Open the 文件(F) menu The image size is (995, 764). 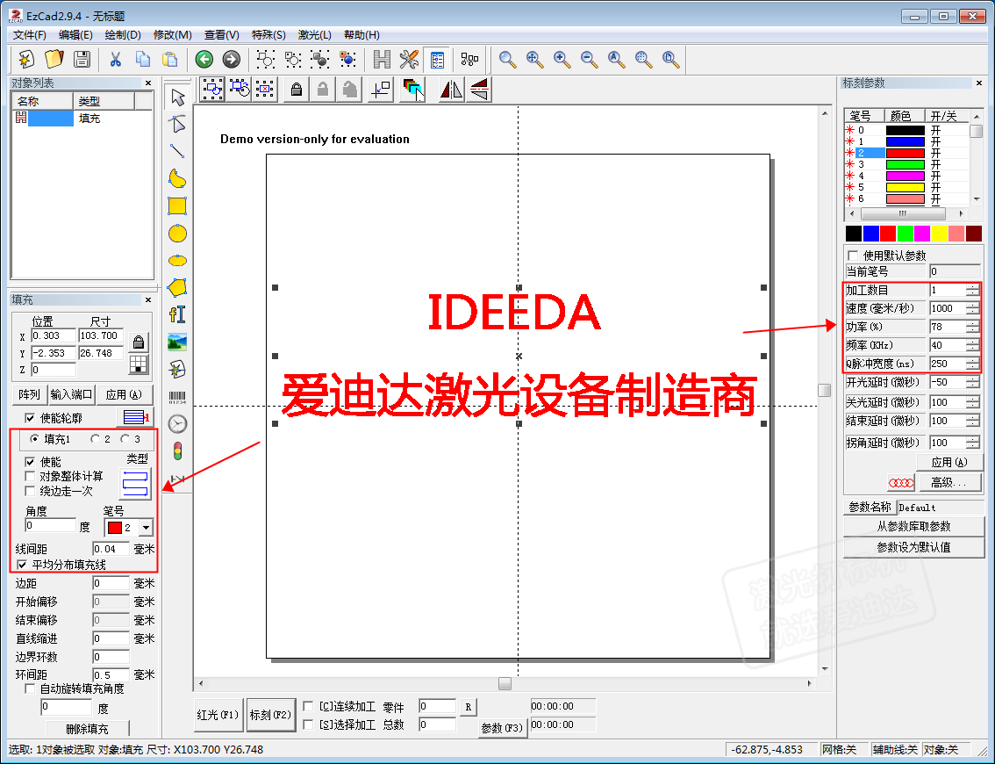[x=29, y=35]
